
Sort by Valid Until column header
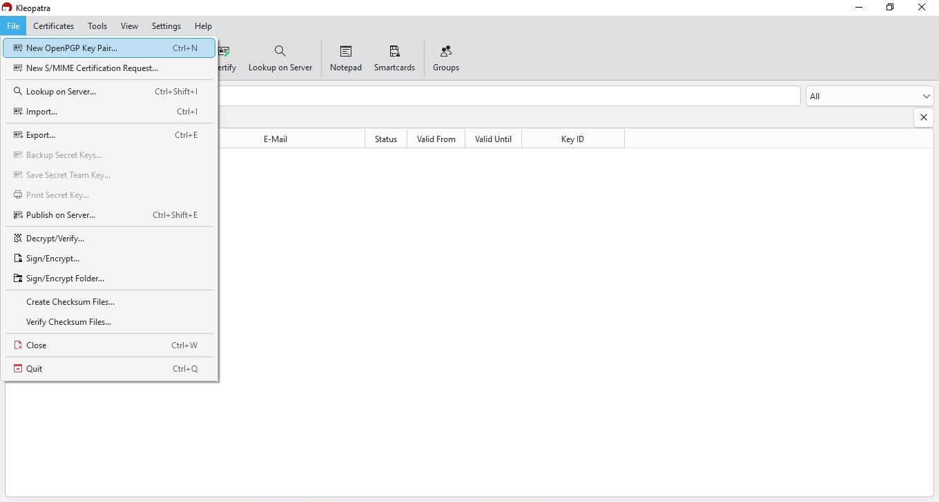(x=494, y=139)
